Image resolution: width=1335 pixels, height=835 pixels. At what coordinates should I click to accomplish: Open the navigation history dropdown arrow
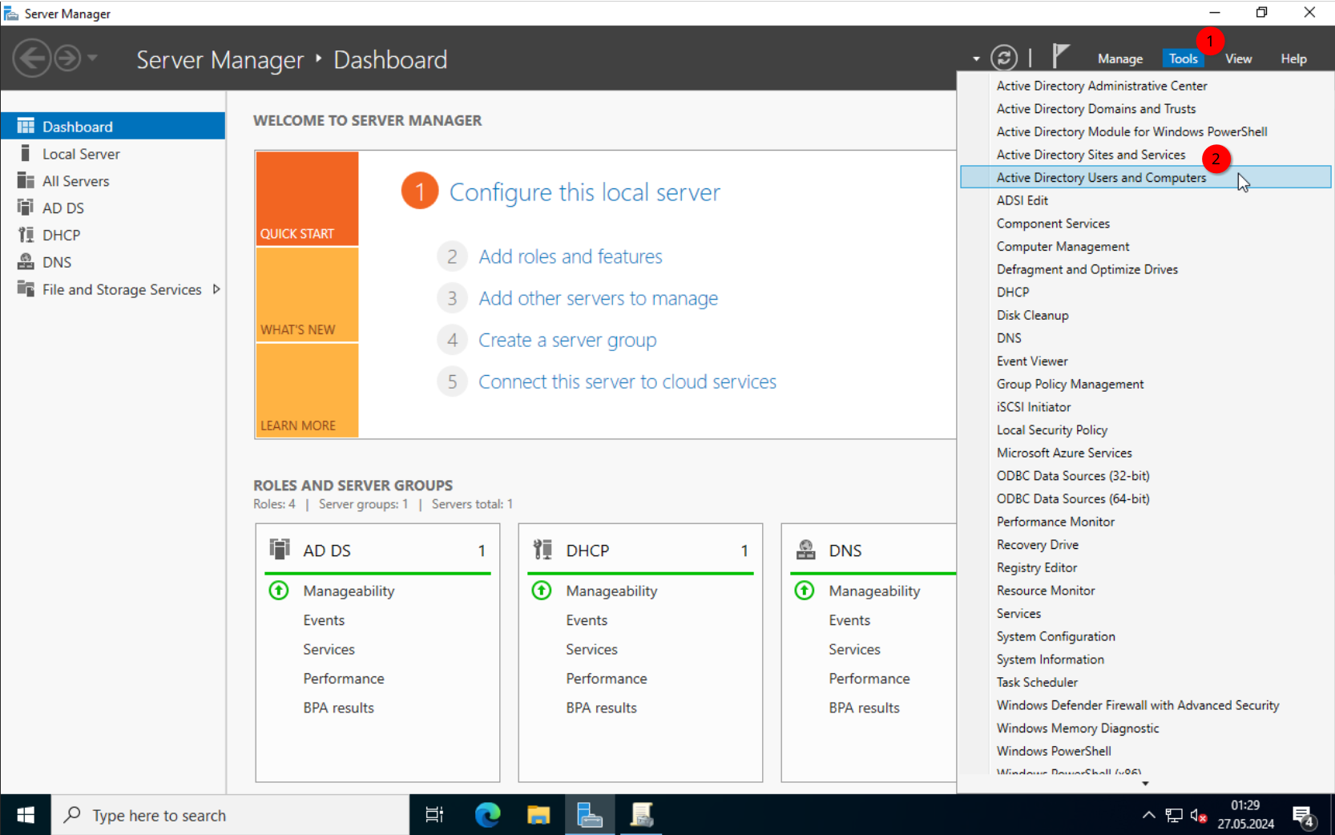click(x=92, y=58)
